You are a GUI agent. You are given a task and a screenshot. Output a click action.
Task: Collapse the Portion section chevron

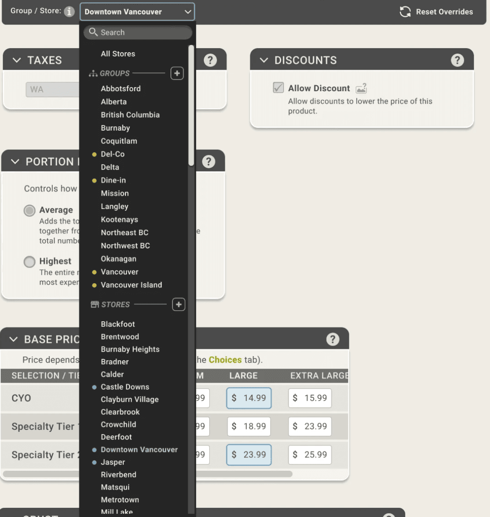coord(15,161)
